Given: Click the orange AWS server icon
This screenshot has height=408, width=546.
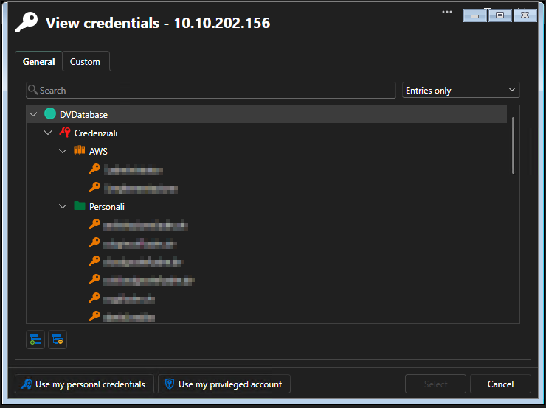Looking at the screenshot, I should coord(80,150).
